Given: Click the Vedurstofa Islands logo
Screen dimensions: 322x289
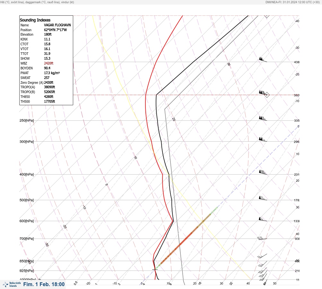Looking at the screenshot, I should tap(12, 284).
